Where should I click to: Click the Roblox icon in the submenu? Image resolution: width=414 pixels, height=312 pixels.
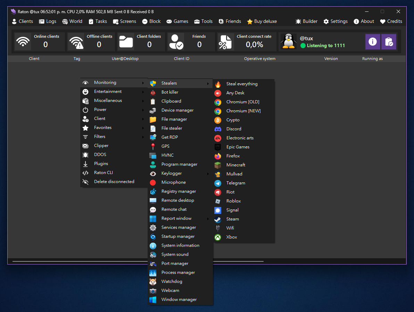(x=218, y=201)
